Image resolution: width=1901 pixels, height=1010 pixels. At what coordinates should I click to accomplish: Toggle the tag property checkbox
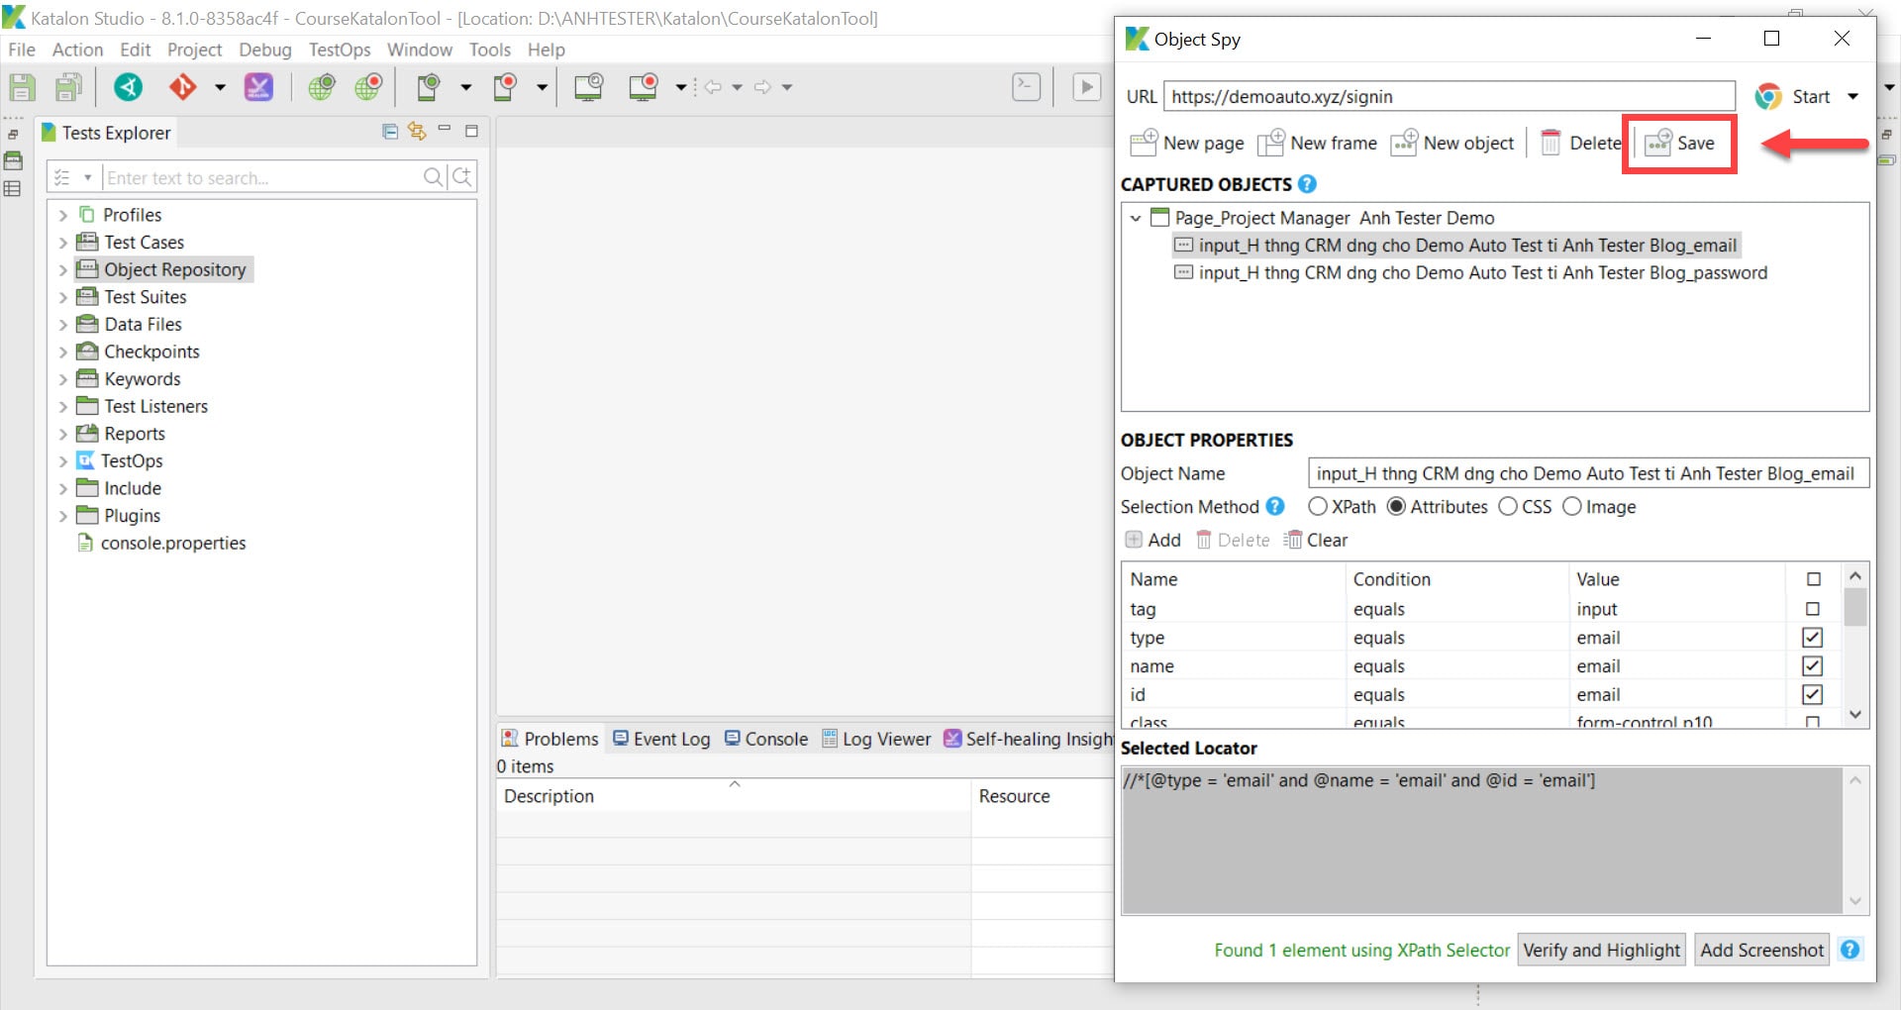coord(1813,609)
